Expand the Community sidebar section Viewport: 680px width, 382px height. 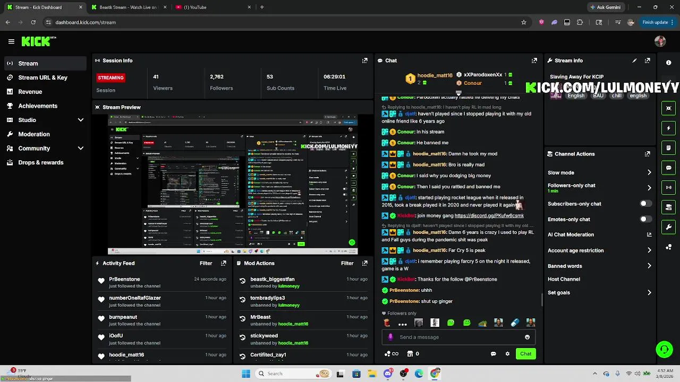[x=81, y=149]
